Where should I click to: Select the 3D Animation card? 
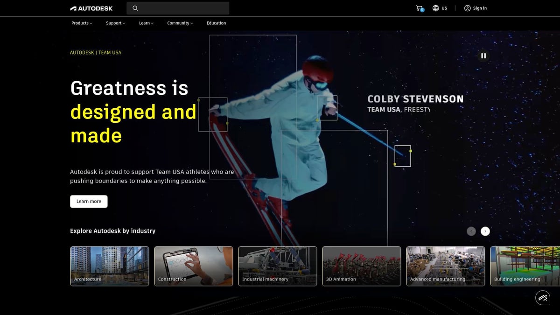click(362, 266)
